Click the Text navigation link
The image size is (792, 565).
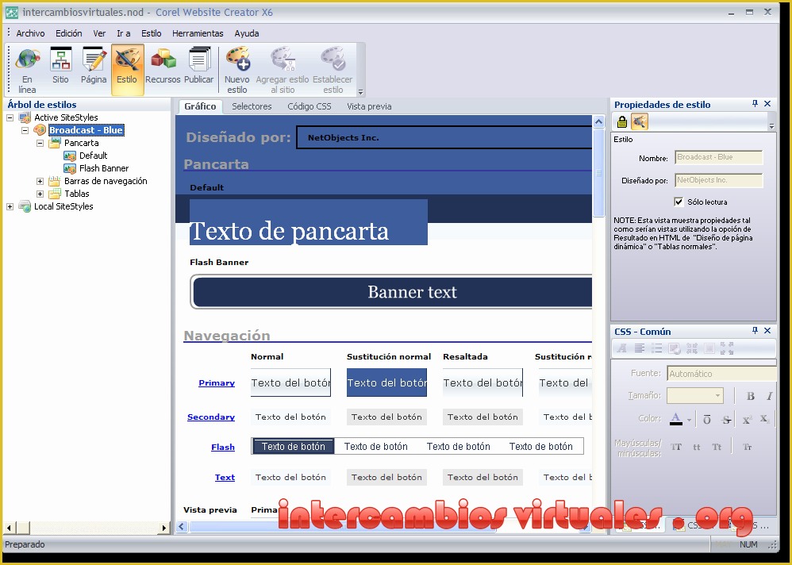(225, 477)
